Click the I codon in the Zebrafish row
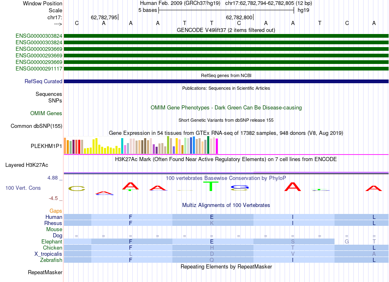The height and width of the screenshot is (282, 389). 293,260
